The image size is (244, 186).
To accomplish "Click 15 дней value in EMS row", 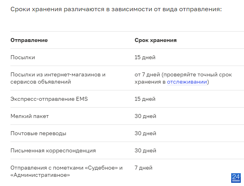I will (x=145, y=99).
